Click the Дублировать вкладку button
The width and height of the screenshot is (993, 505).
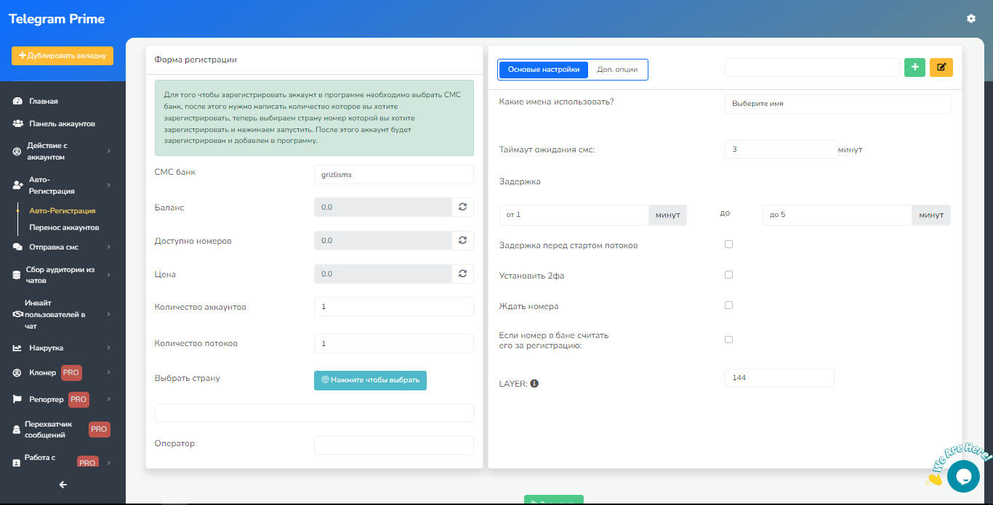(63, 55)
